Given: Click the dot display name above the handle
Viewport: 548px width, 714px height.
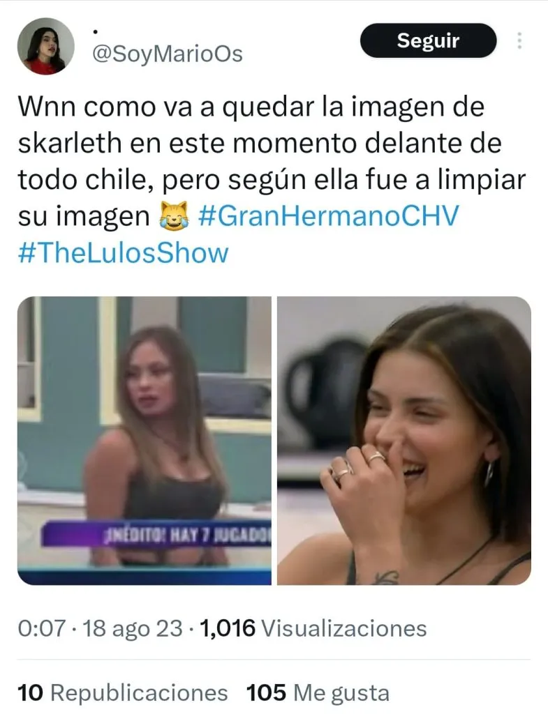Looking at the screenshot, I should (x=95, y=32).
